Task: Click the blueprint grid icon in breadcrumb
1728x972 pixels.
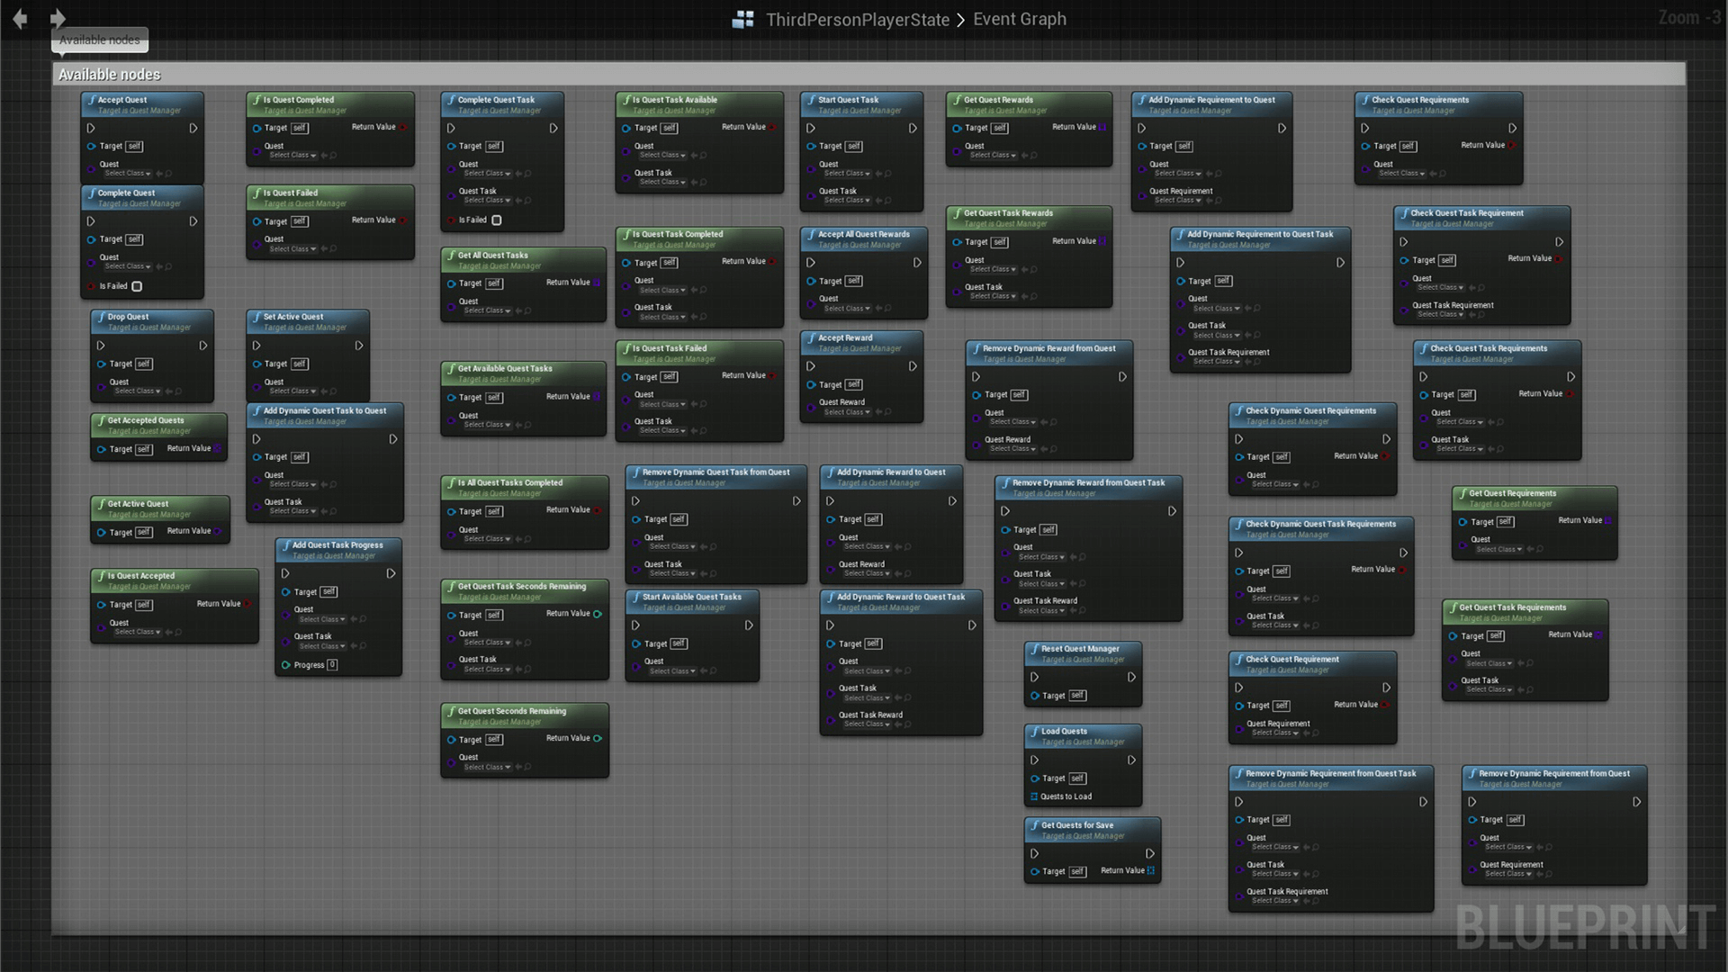Action: pos(743,19)
